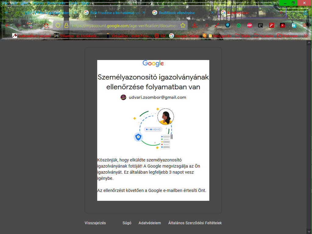
Task: Open the screenshot capture extension icon
Action: [x=260, y=25]
